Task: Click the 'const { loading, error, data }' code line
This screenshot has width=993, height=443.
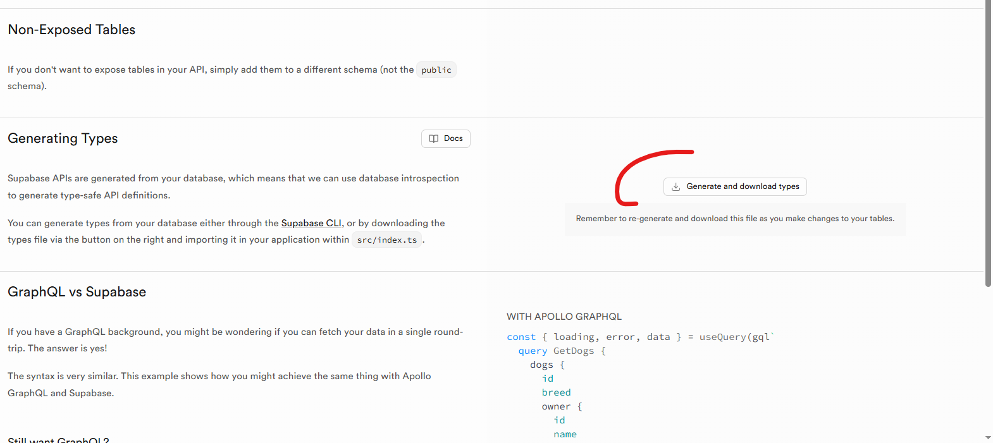Action: tap(640, 337)
